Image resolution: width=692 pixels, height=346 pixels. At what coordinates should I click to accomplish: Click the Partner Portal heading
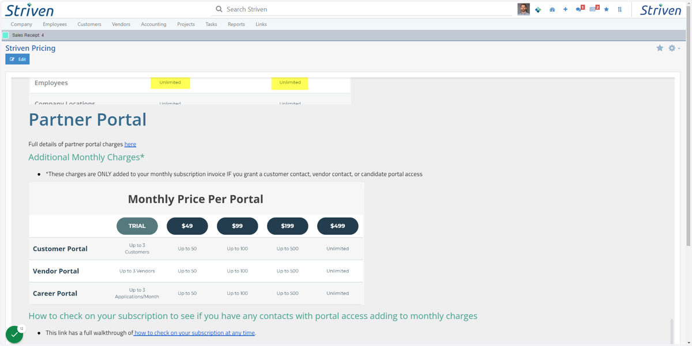pos(88,119)
